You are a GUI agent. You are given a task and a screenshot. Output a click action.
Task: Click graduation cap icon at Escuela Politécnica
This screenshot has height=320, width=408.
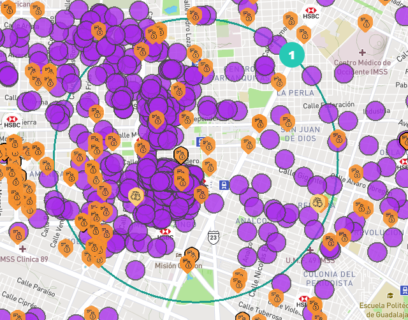click(x=390, y=296)
